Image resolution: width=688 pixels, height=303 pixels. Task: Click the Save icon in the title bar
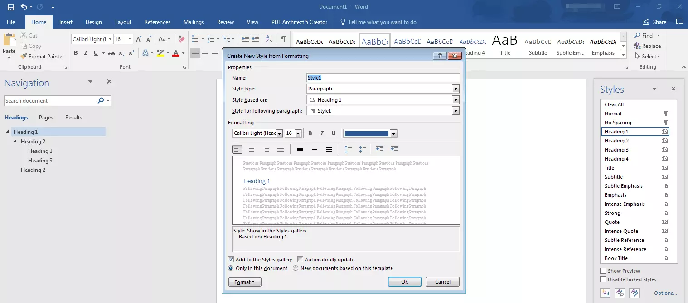tap(11, 7)
